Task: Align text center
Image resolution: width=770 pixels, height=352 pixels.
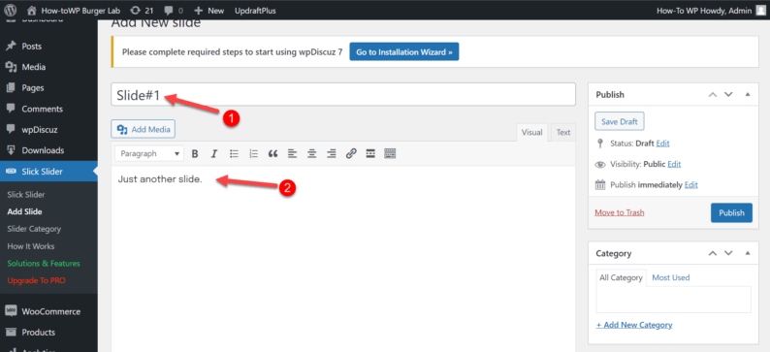Action: click(x=312, y=153)
